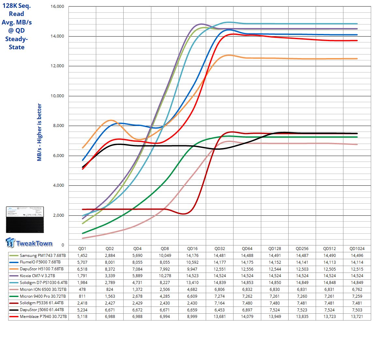
Task: Click the QD64 column header
Action: point(247,249)
